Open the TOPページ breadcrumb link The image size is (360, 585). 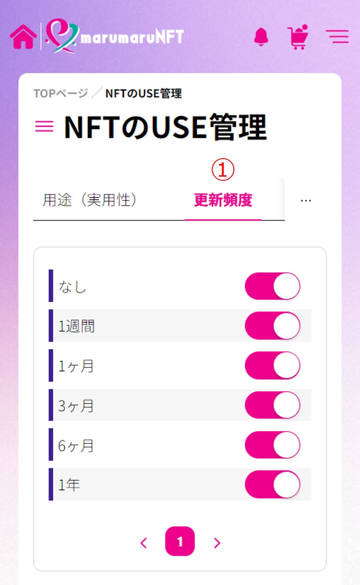click(x=61, y=93)
